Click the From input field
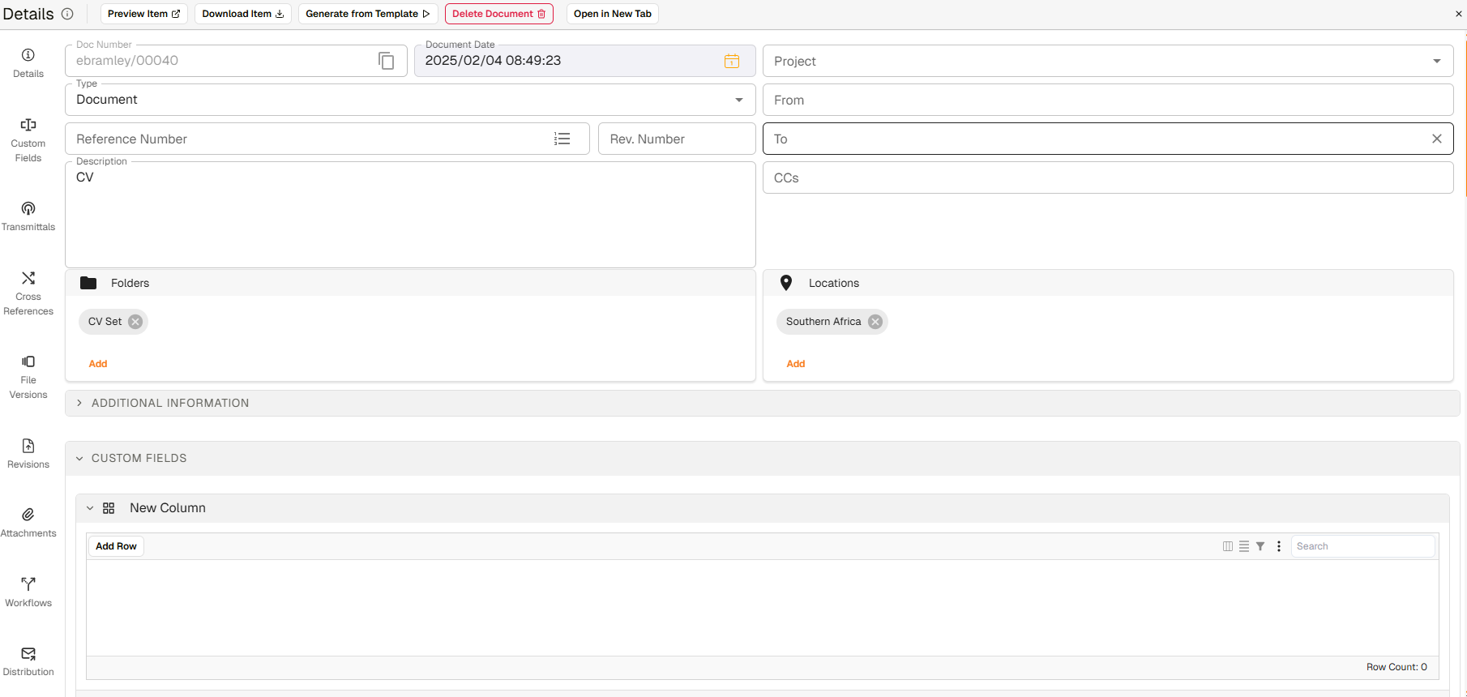The height and width of the screenshot is (697, 1467). pyautogui.click(x=1108, y=100)
